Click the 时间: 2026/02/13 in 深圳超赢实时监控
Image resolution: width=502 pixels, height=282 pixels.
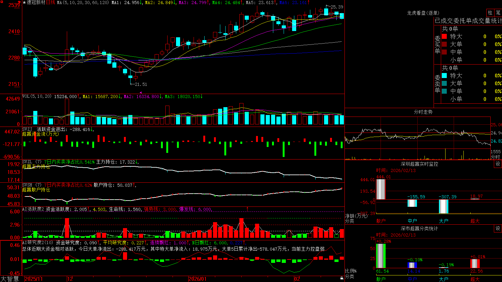tap(396, 170)
